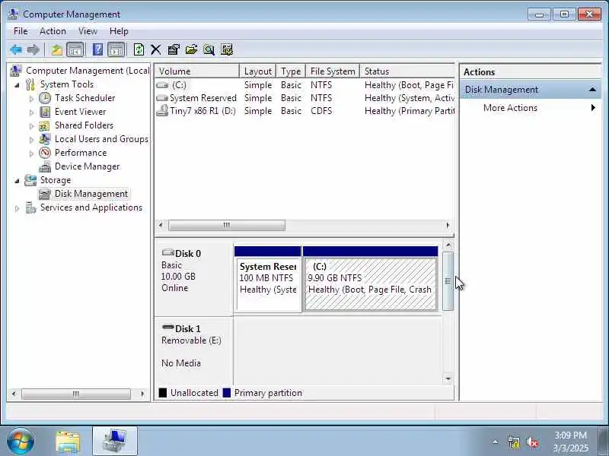
Task: Toggle Show/Hide Action Pane toolbar icon
Action: tap(116, 49)
